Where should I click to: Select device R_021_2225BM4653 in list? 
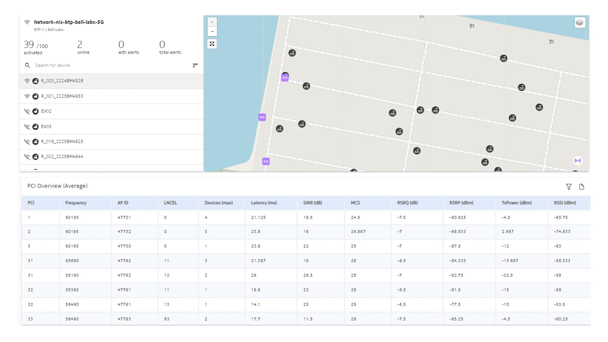pos(62,96)
